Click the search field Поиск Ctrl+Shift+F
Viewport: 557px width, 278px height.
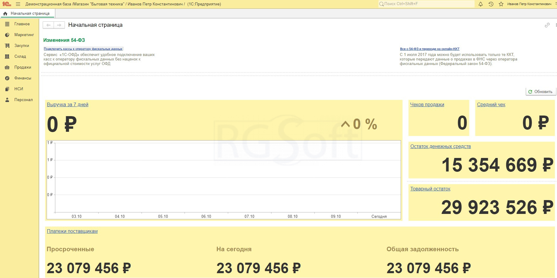[426, 4]
